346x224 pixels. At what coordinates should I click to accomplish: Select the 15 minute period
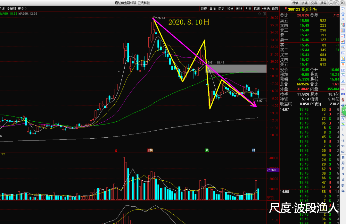coord(343,141)
